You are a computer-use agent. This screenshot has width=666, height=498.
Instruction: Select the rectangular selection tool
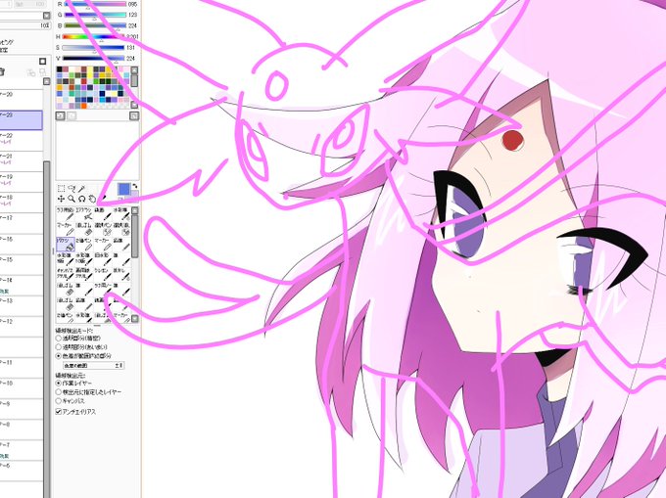click(61, 189)
